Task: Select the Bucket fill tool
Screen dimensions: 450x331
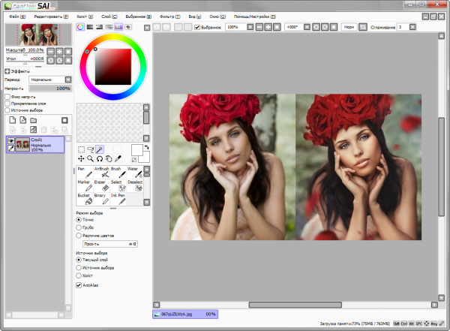Action: pyautogui.click(x=85, y=199)
